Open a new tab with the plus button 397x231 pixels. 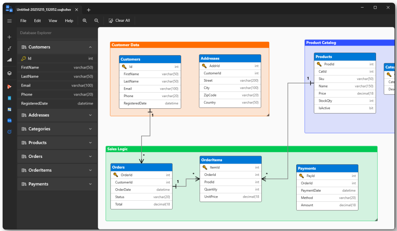(88, 10)
